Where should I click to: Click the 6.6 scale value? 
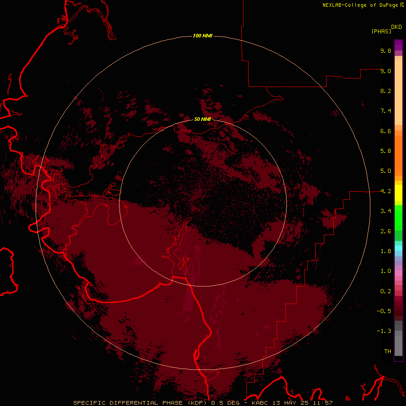386,131
